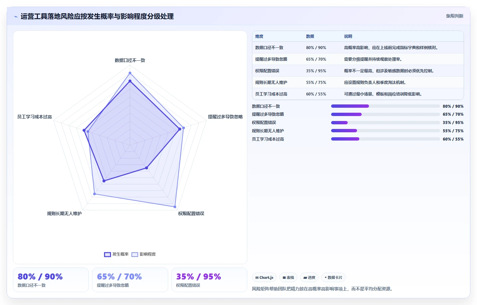Click radar axis label 数据口径不一致
This screenshot has width=477, height=305.
coord(130,60)
